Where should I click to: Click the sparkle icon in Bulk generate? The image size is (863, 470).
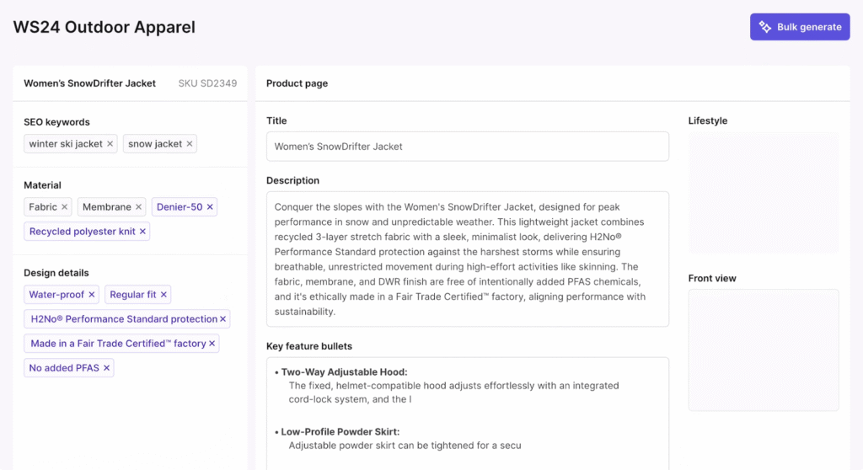click(x=765, y=27)
